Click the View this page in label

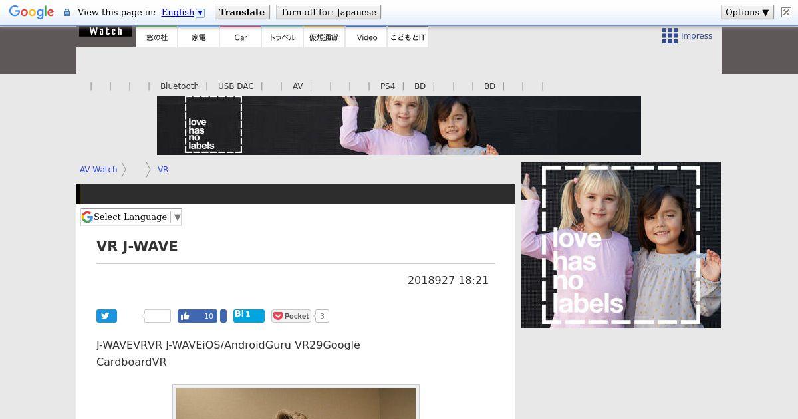pos(116,12)
